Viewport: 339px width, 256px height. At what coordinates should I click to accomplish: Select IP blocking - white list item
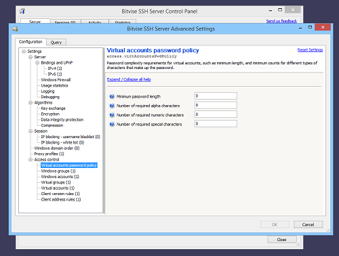pyautogui.click(x=62, y=142)
